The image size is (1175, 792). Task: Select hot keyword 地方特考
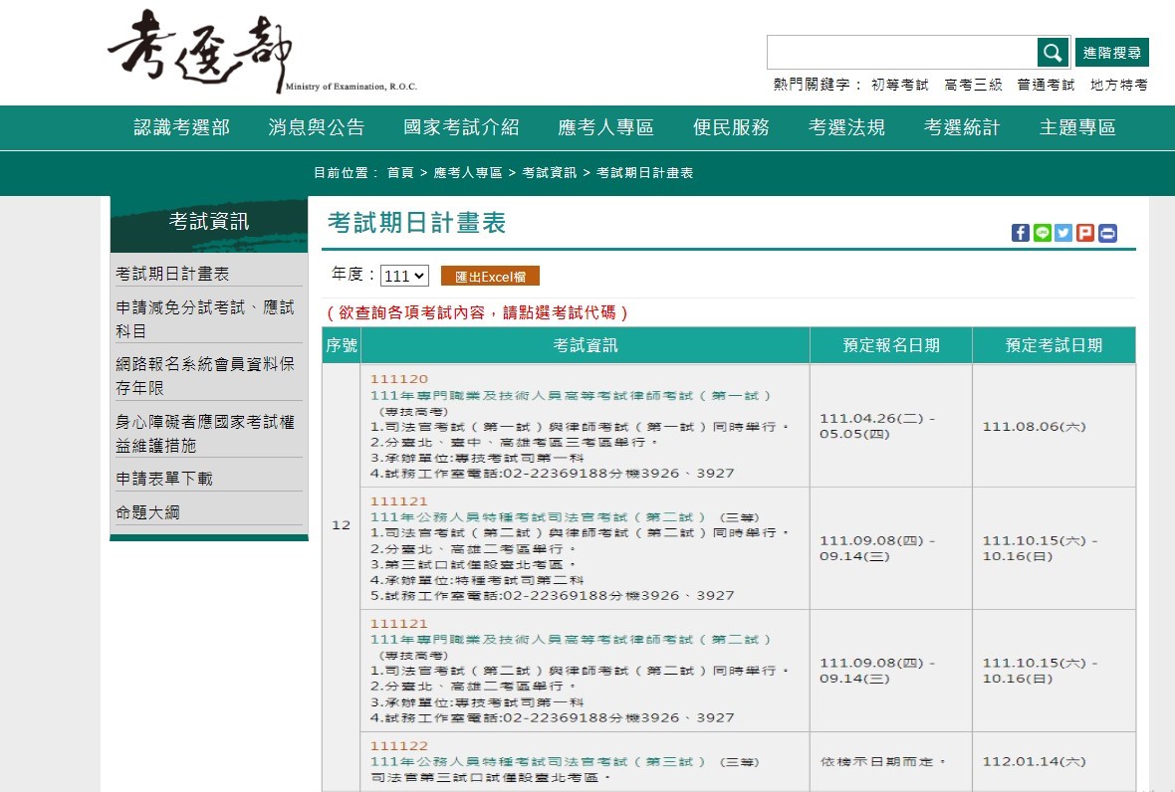click(1119, 85)
